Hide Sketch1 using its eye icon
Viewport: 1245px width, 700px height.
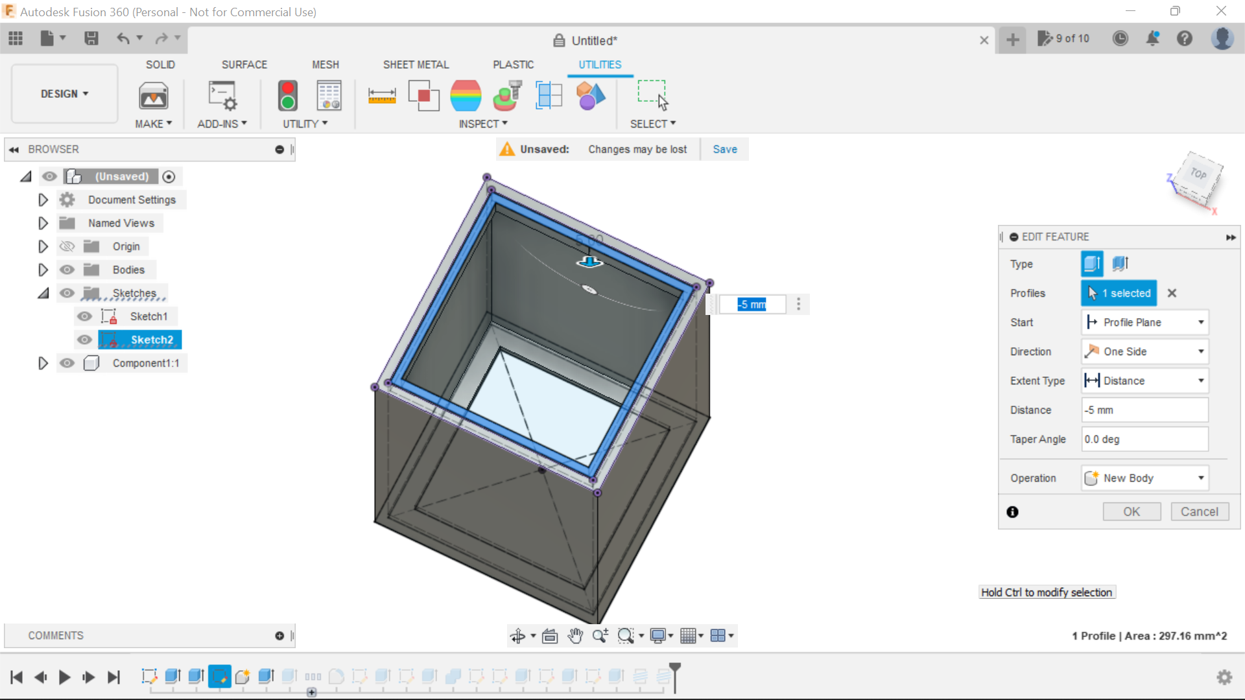[84, 316]
